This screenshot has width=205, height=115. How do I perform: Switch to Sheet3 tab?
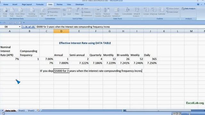pyautogui.click(x=31, y=111)
